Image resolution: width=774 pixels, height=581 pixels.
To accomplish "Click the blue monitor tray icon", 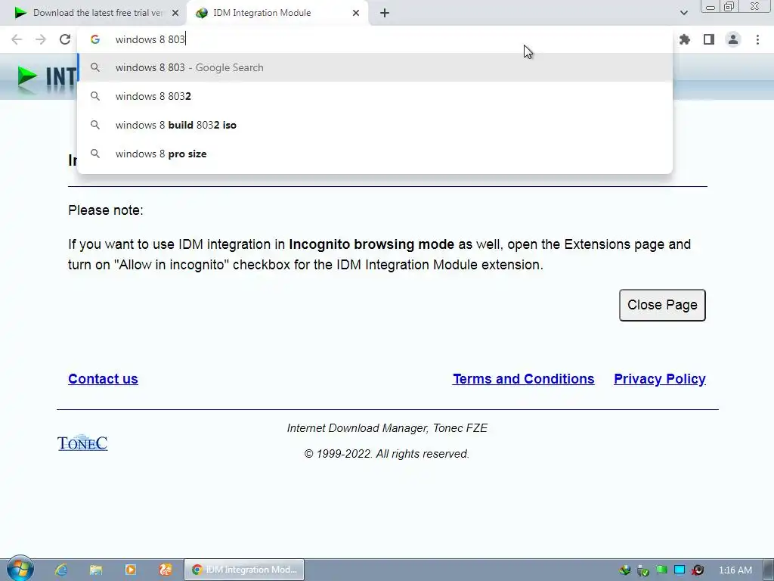I will click(x=680, y=570).
